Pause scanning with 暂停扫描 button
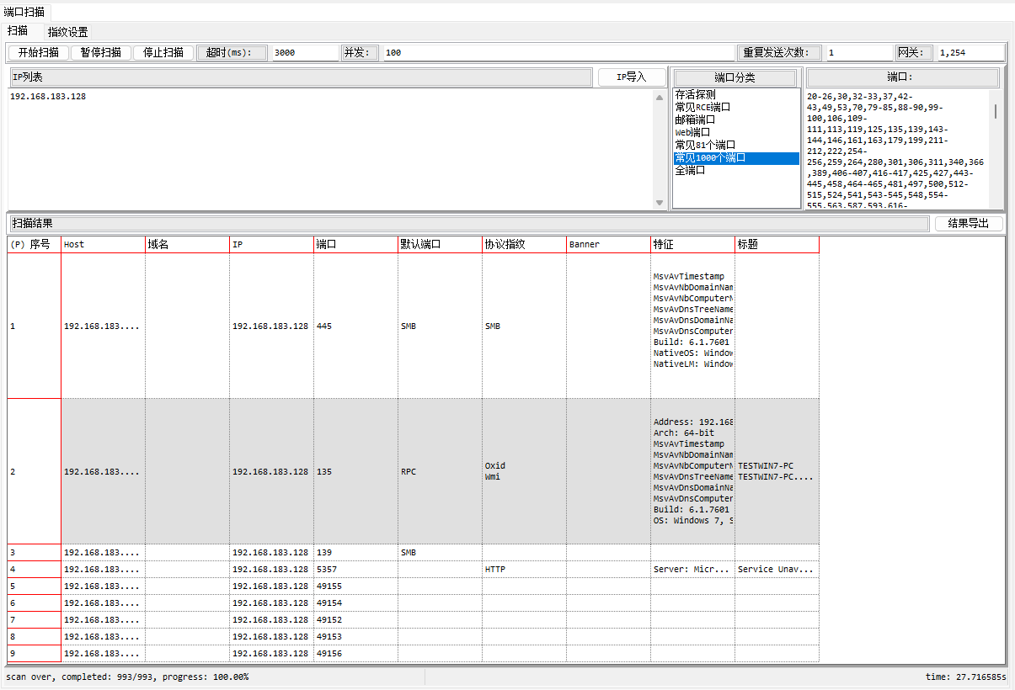1015x690 pixels. (x=101, y=52)
